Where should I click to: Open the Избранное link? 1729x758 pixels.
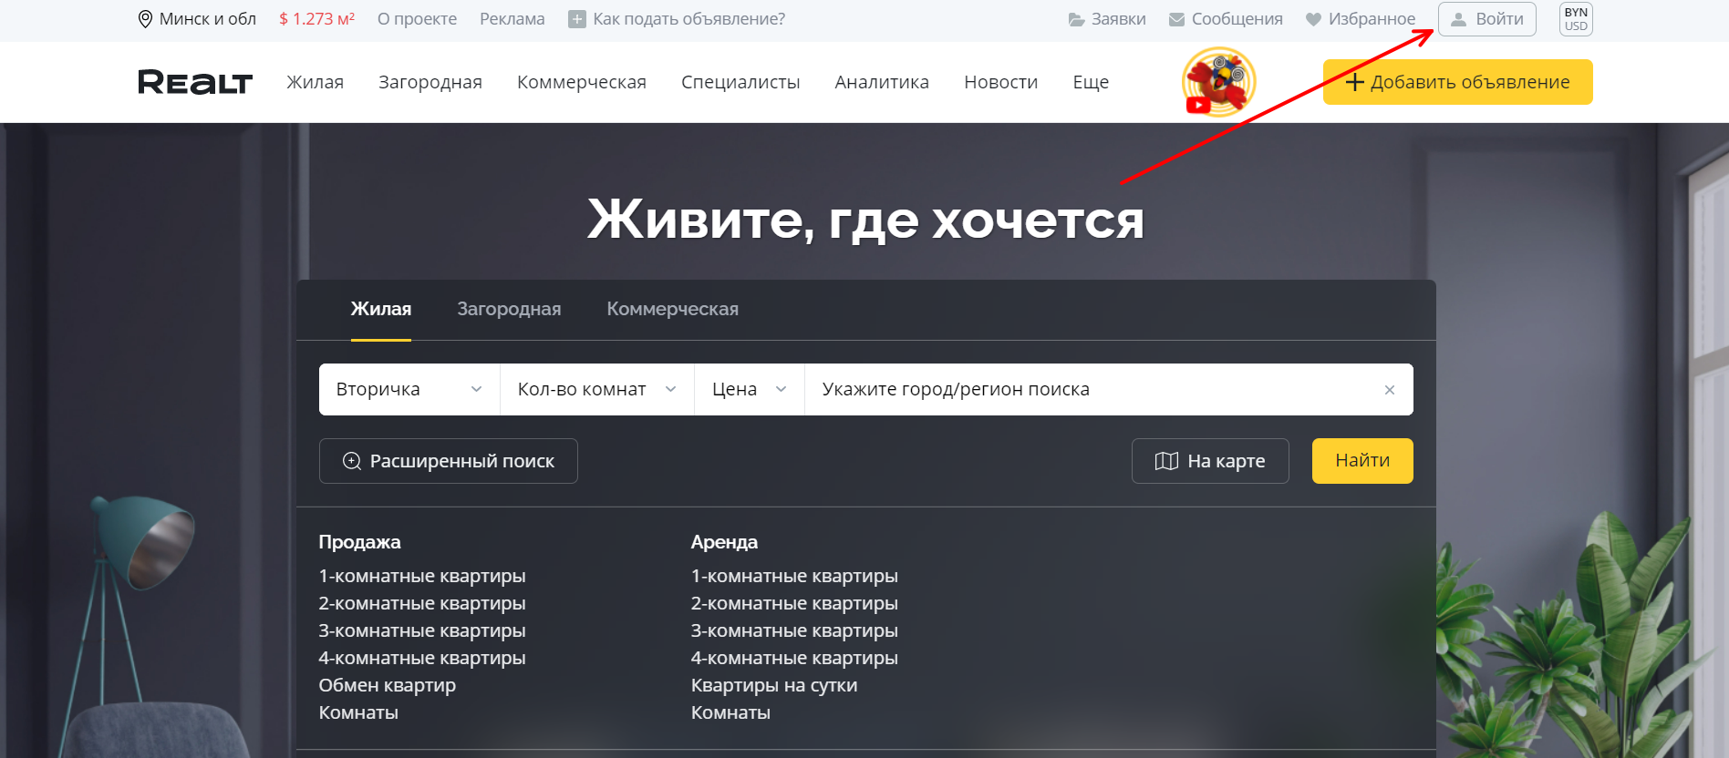(1361, 19)
